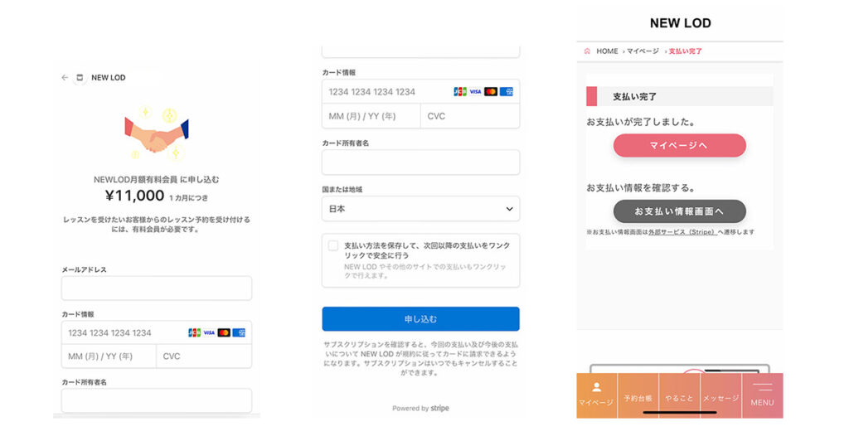This screenshot has height=446, width=849.
Task: Click Mastercard icon in left panel
Action: [224, 332]
